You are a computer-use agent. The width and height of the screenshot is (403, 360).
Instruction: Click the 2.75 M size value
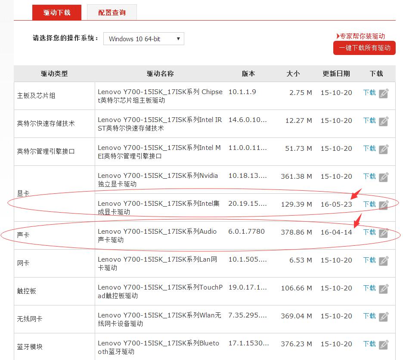(x=301, y=92)
